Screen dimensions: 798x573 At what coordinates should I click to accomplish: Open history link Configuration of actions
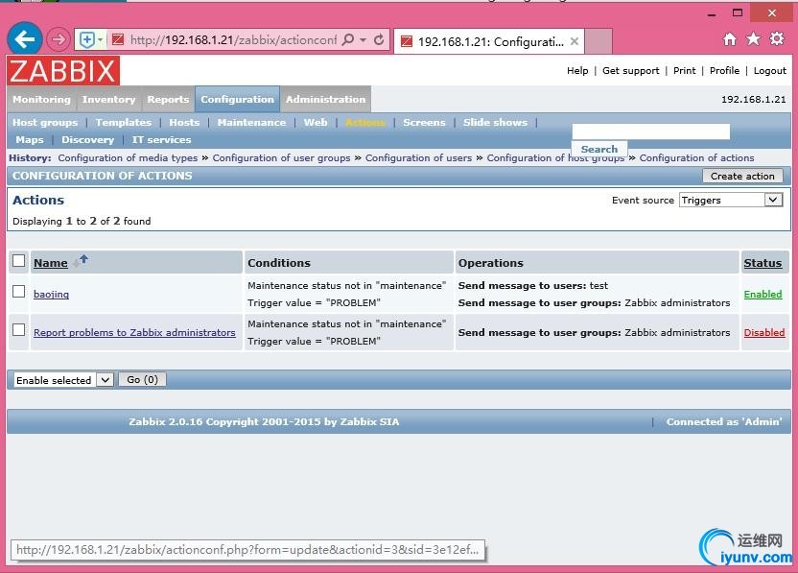(696, 158)
